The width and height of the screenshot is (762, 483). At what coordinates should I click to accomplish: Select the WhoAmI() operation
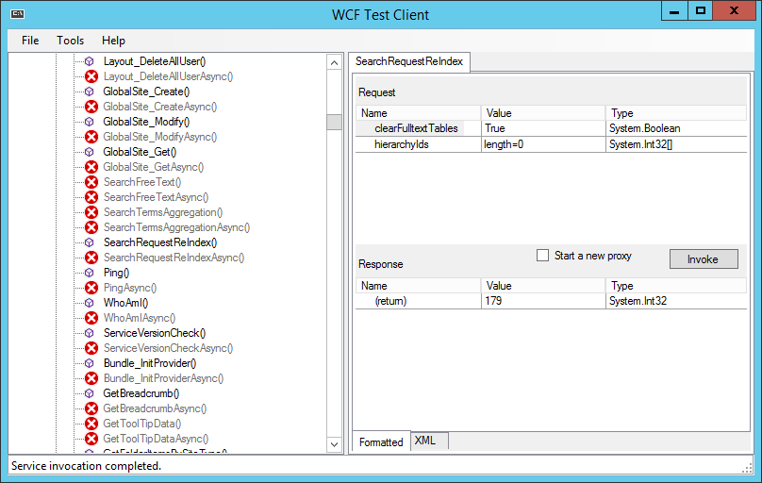[x=125, y=303]
